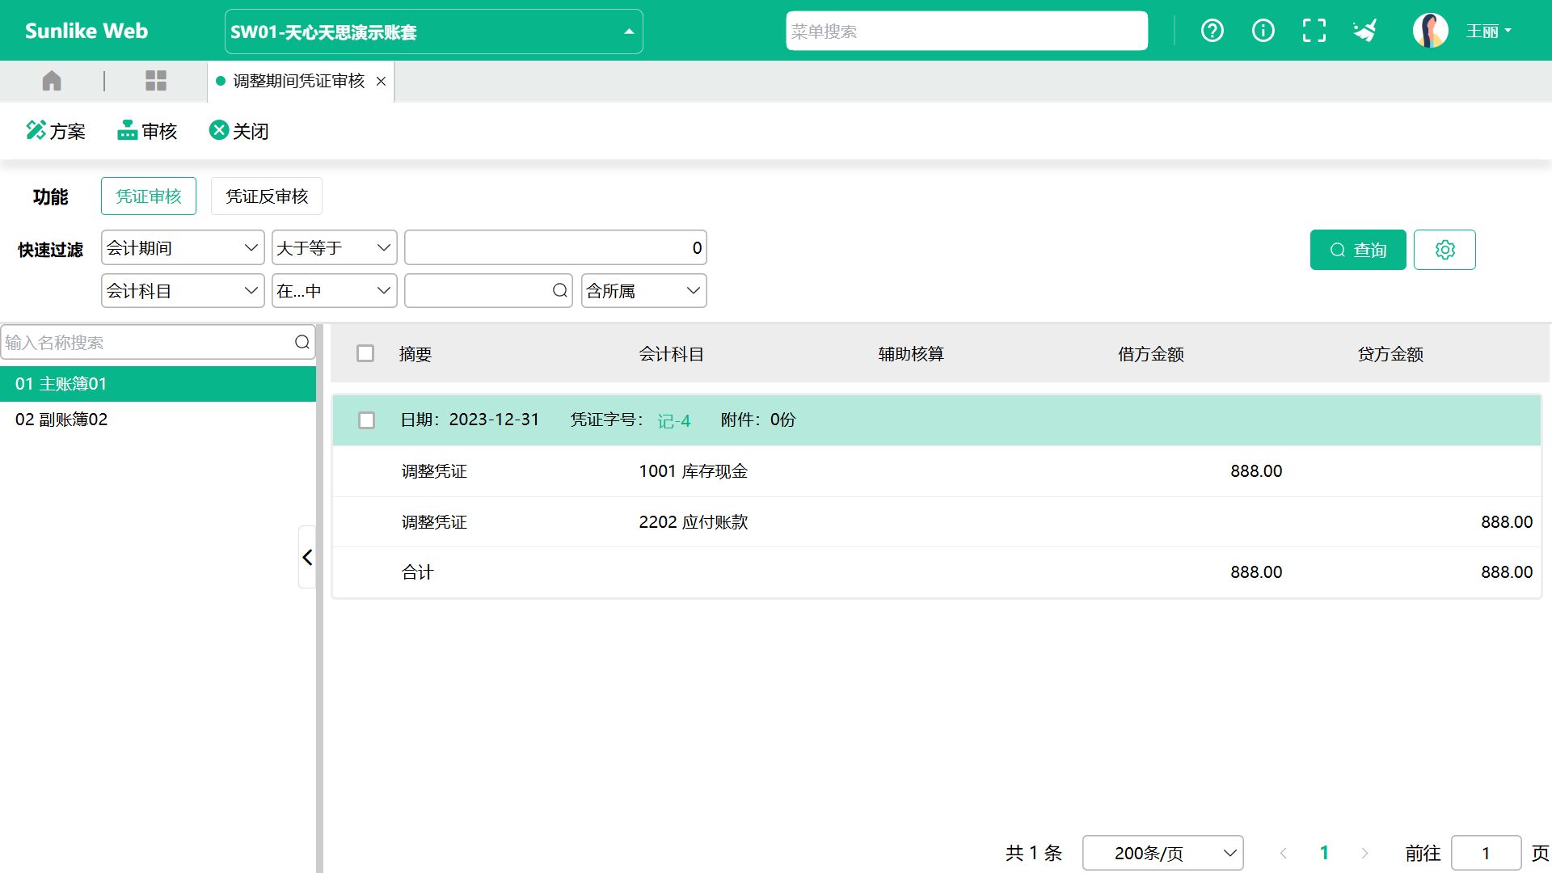Select the 凭证反审核 function tab
The image size is (1552, 873).
click(267, 196)
